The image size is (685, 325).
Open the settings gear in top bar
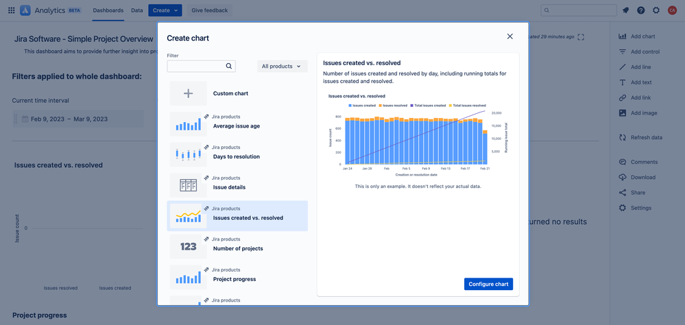[x=656, y=10]
